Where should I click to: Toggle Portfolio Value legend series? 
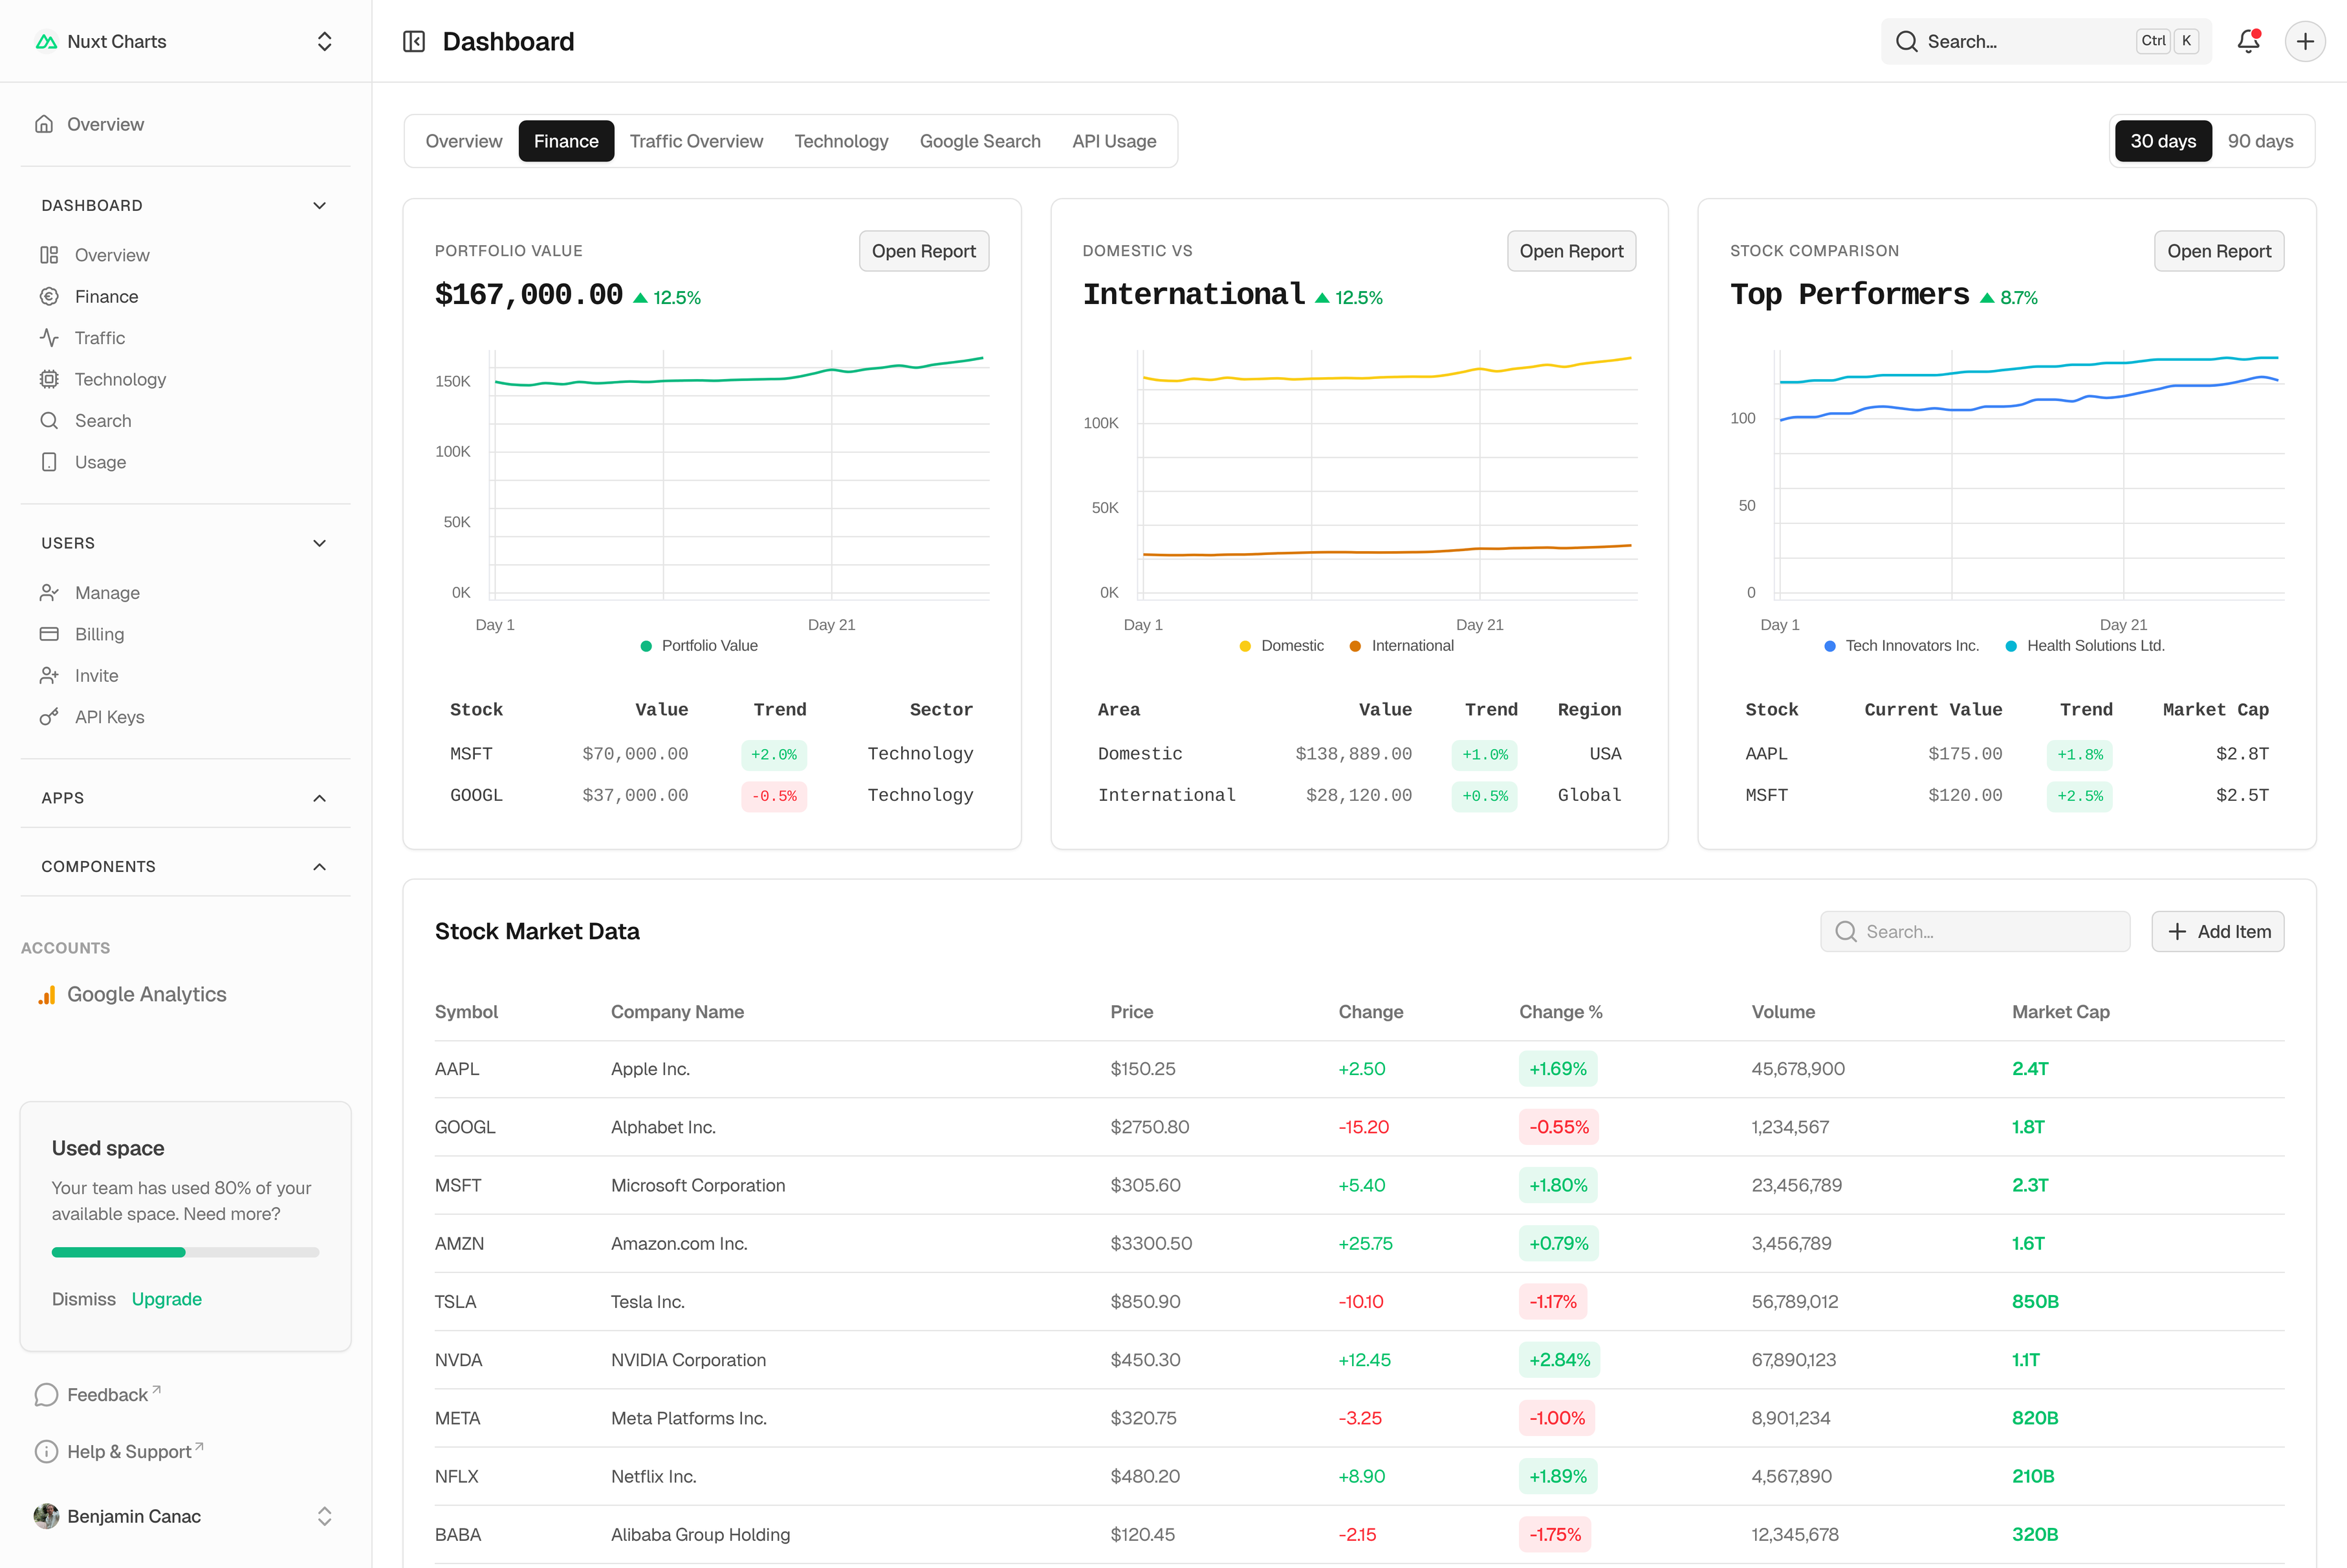pos(699,646)
